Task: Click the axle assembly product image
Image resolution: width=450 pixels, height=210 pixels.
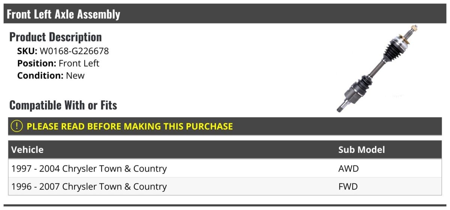Action: click(376, 69)
